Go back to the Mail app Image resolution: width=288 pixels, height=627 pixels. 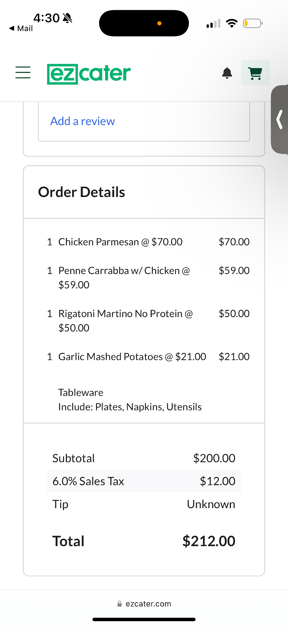pyautogui.click(x=21, y=28)
